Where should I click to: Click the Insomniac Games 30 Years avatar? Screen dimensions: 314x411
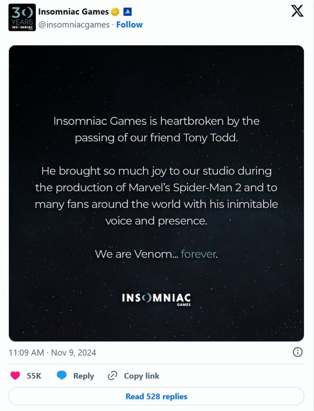(22, 18)
